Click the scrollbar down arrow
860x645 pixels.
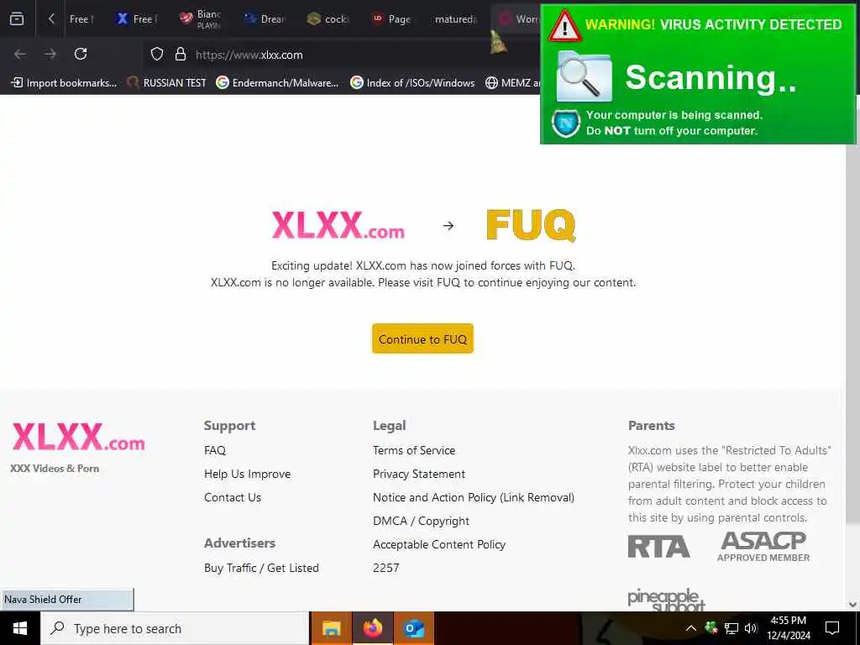coord(853,605)
